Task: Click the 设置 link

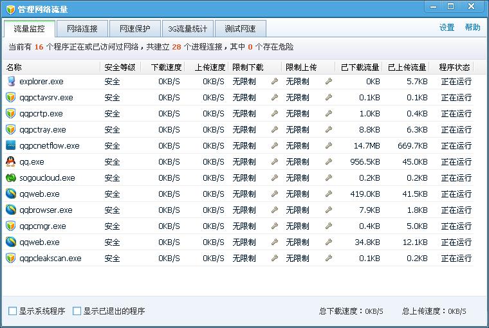Action: 447,28
